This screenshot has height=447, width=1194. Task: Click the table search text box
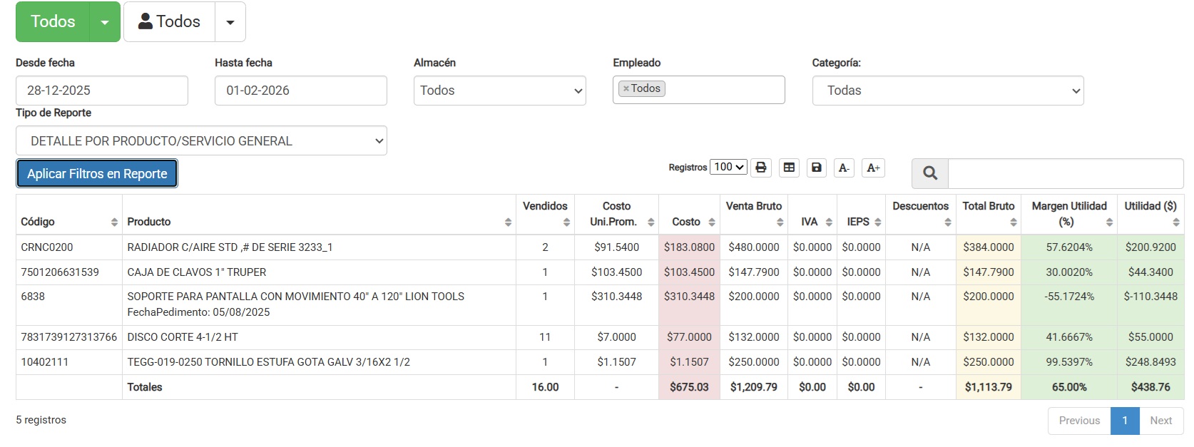[1066, 173]
